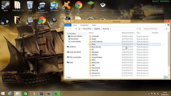Open Chrome from the taskbar

(x=33, y=94)
